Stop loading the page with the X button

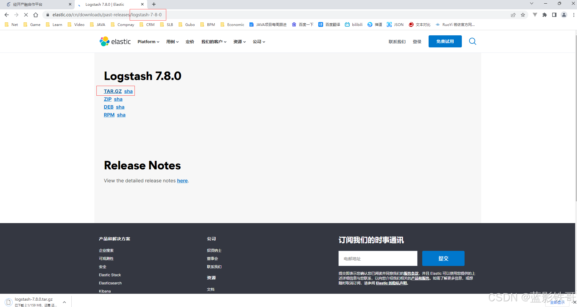coord(26,15)
